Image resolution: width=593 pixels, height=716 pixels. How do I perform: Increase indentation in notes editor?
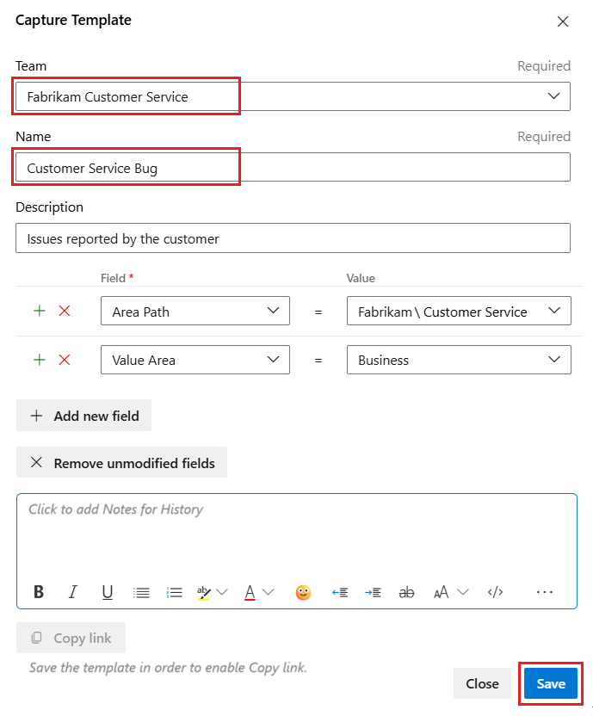pos(372,592)
